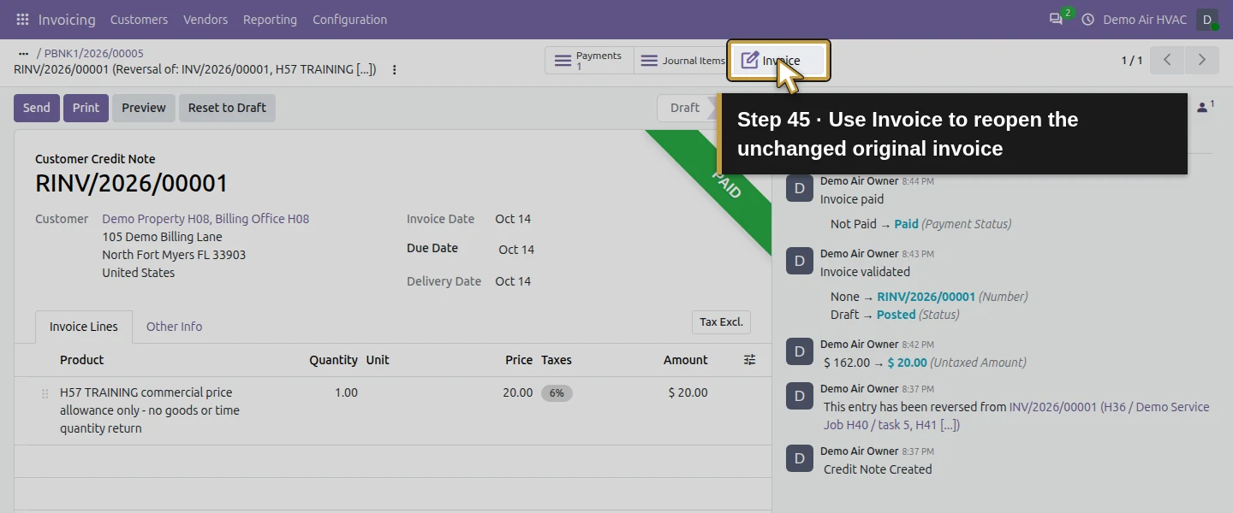Click the H57 TRAINING product description
1233x513 pixels.
pyautogui.click(x=150, y=410)
